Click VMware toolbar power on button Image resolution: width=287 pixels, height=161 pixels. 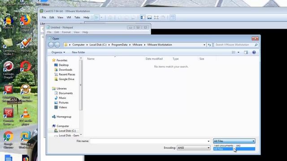coord(97,17)
